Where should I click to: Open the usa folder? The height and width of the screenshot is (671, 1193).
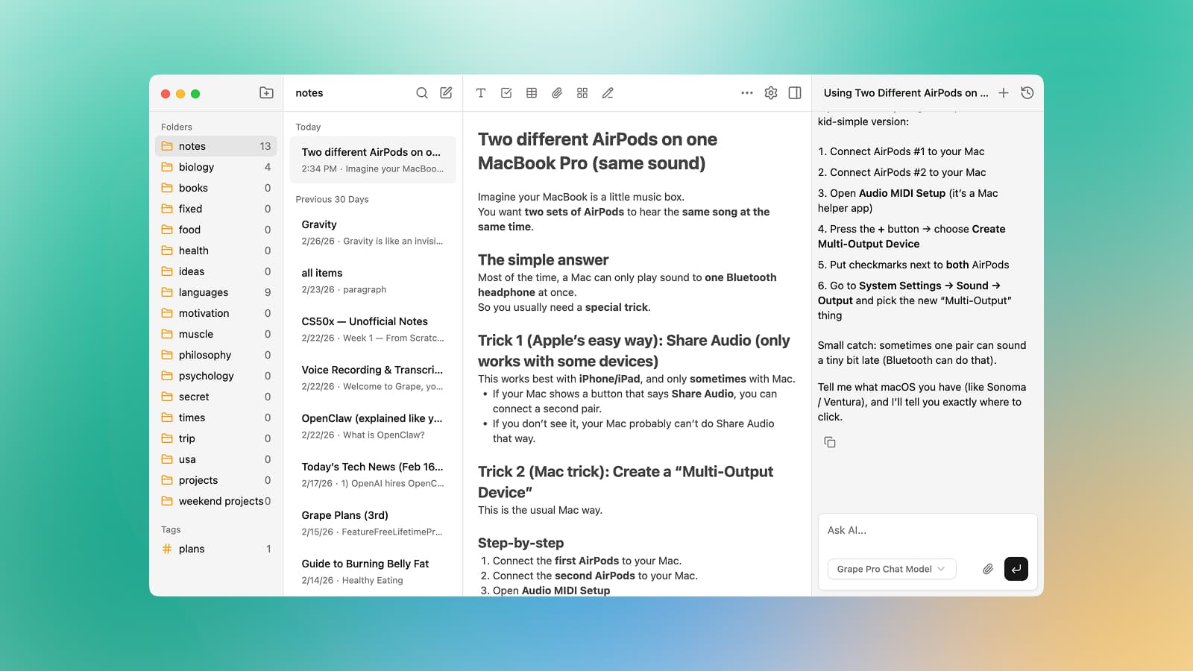pyautogui.click(x=216, y=459)
